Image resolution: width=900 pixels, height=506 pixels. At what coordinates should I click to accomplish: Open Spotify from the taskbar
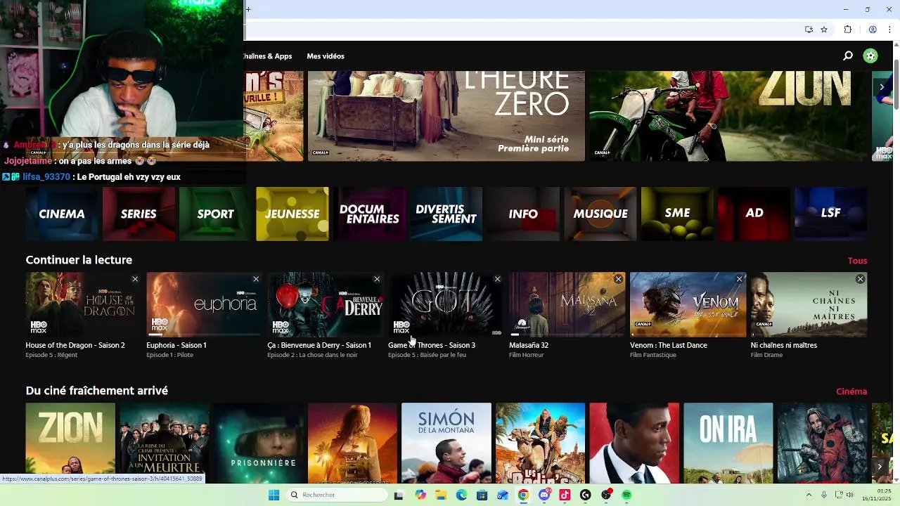click(x=626, y=495)
